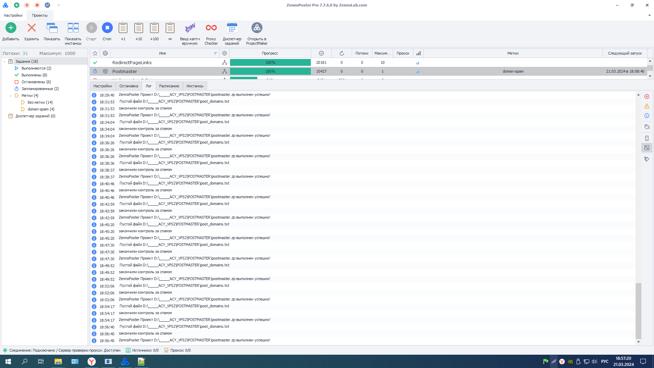Viewport: 654px width, 368px height.
Task: Click the Показать инстансы ribbon icon
Action: pyautogui.click(x=73, y=28)
